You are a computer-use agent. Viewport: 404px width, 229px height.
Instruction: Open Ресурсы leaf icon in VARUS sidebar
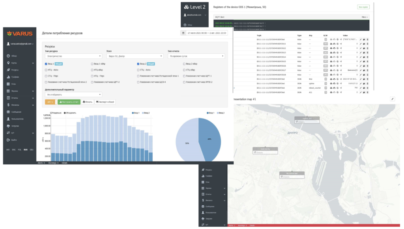pyautogui.click(x=8, y=70)
